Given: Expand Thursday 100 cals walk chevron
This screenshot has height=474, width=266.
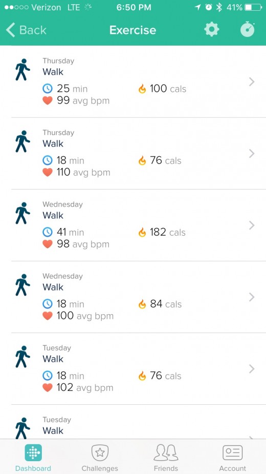Looking at the screenshot, I should point(252,81).
